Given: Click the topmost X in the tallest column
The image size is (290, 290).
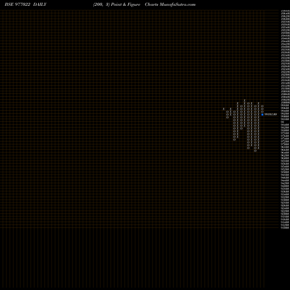Looking at the screenshot, I should (x=245, y=100).
